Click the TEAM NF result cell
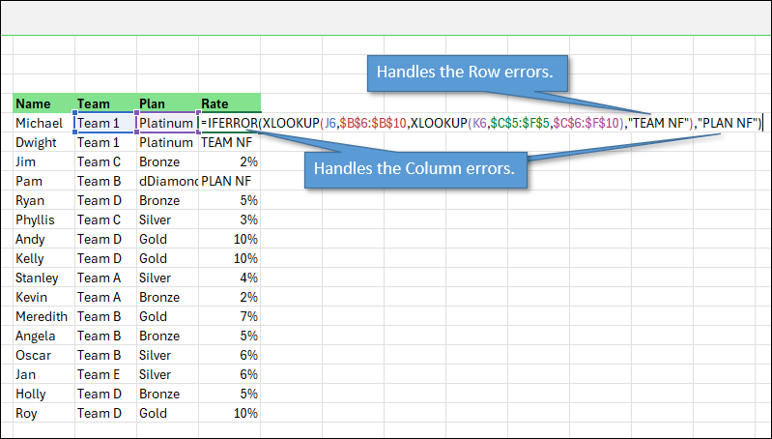772x439 pixels. coord(229,142)
